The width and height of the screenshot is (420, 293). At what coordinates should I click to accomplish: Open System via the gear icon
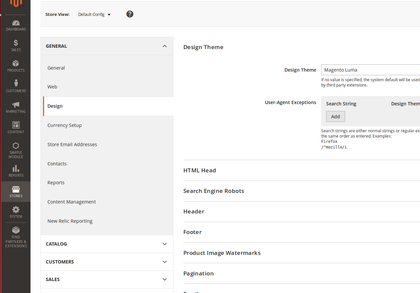[16, 210]
